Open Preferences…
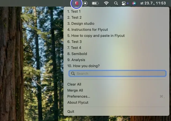The height and width of the screenshot is (121, 171). pos(116,97)
